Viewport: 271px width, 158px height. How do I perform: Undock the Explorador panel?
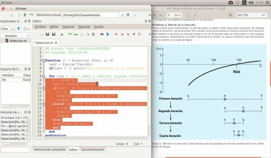[x=26, y=21]
